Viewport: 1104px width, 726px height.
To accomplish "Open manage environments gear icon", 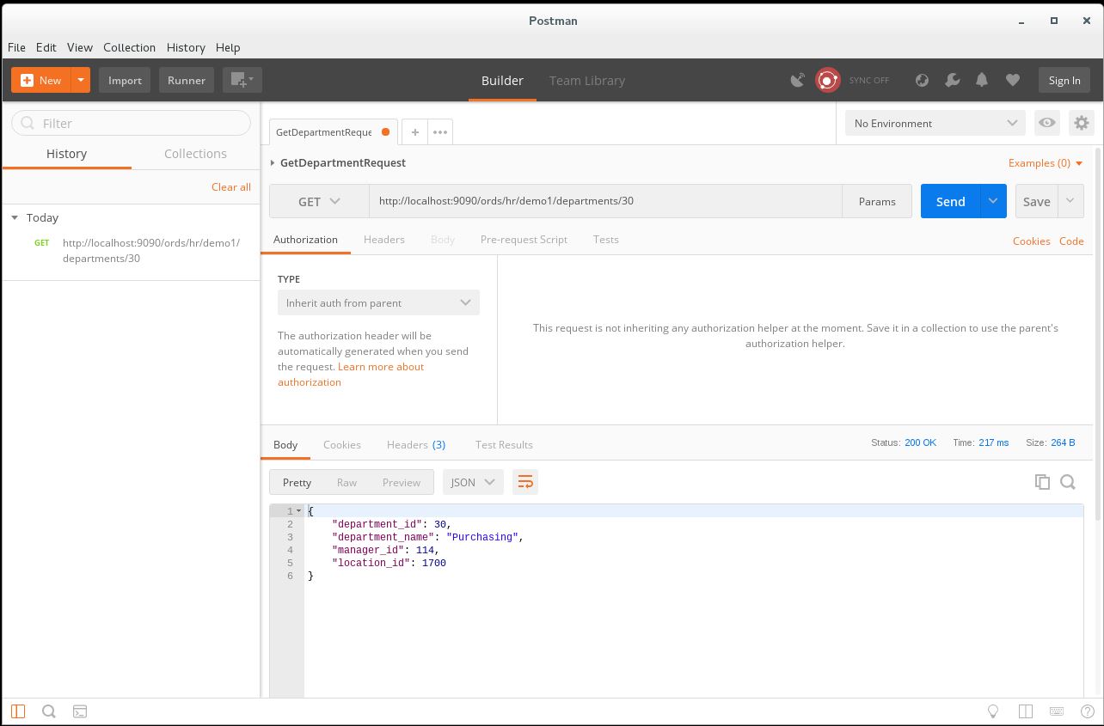I will (x=1082, y=123).
